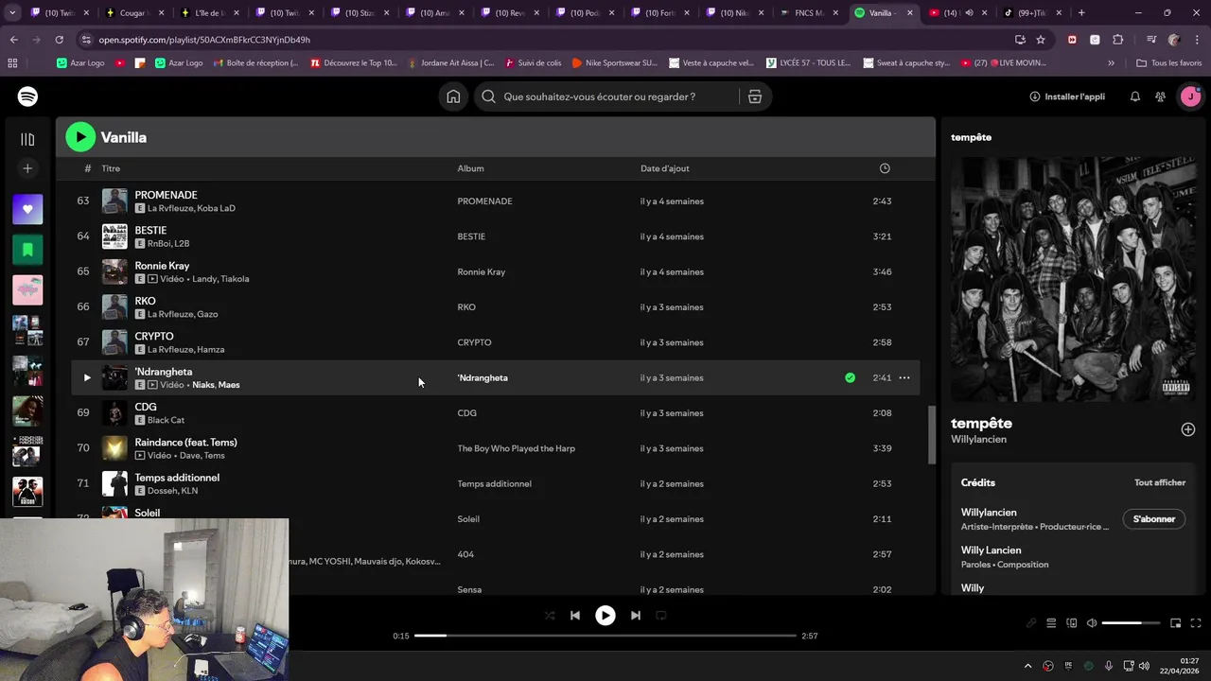Click S'abonner next to Willylancien
Viewport: 1211px width, 681px height.
1154,519
